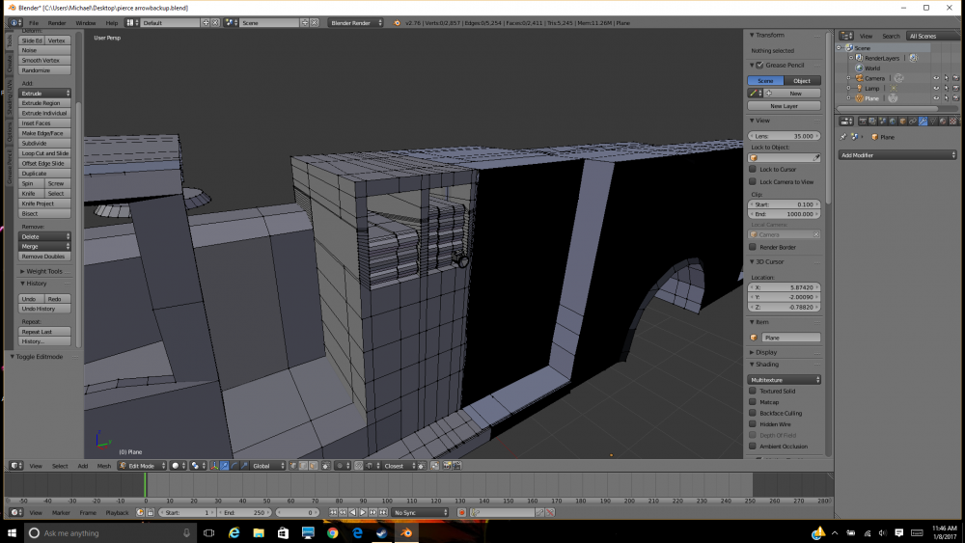Launch Steam from the Windows taskbar
The height and width of the screenshot is (543, 965).
(381, 532)
